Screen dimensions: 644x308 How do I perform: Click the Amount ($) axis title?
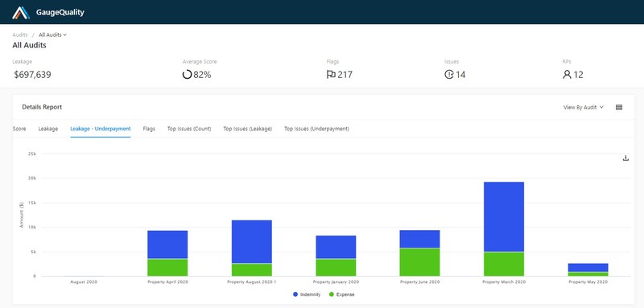click(x=22, y=215)
